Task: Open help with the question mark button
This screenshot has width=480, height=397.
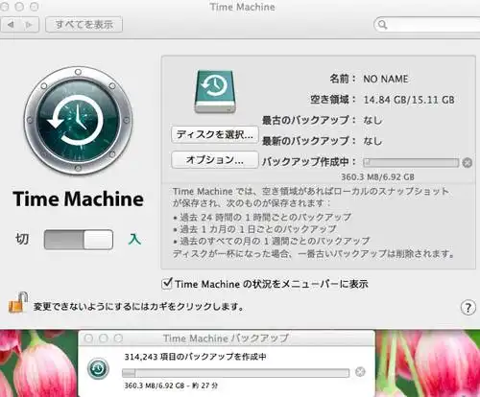Action: pos(468,308)
